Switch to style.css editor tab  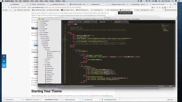pyautogui.click(x=74, y=22)
